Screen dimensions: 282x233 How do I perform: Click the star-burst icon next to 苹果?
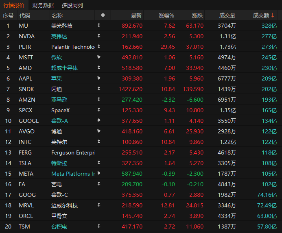98,78
